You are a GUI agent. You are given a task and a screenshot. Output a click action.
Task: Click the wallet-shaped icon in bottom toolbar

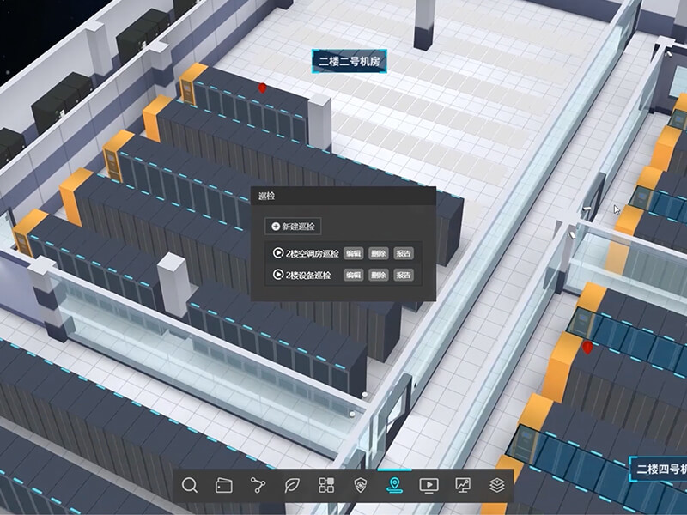point(223,485)
